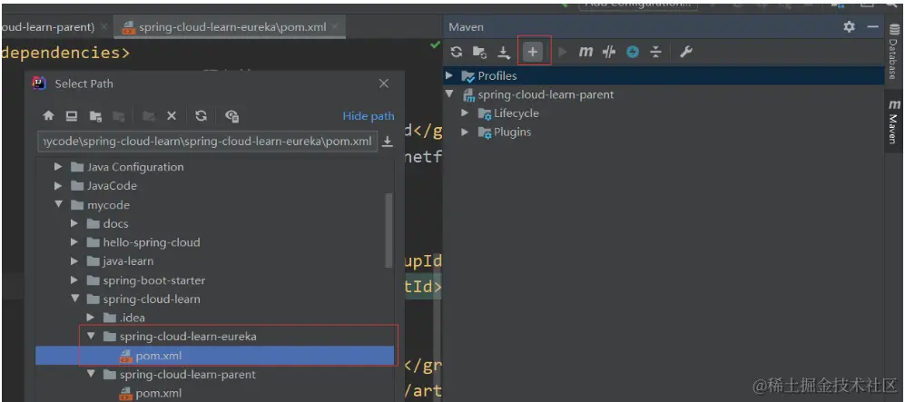Select Profiles row in Maven tree
905x402 pixels.
[664, 75]
